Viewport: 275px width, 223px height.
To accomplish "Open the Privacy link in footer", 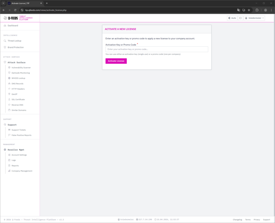I will coord(257,220).
